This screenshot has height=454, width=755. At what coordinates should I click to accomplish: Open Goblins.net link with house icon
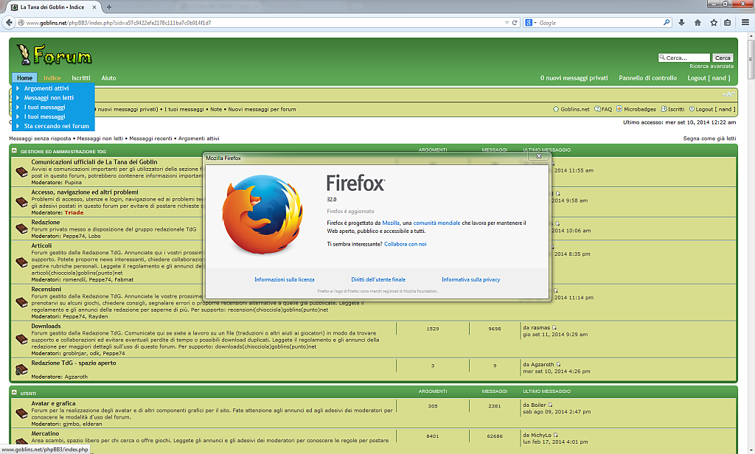pos(571,109)
